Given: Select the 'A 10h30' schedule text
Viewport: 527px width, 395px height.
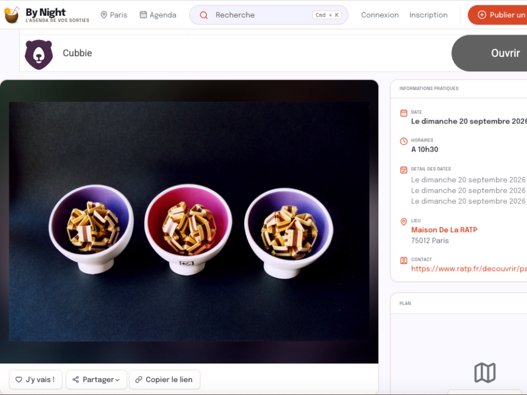Looking at the screenshot, I should [425, 149].
